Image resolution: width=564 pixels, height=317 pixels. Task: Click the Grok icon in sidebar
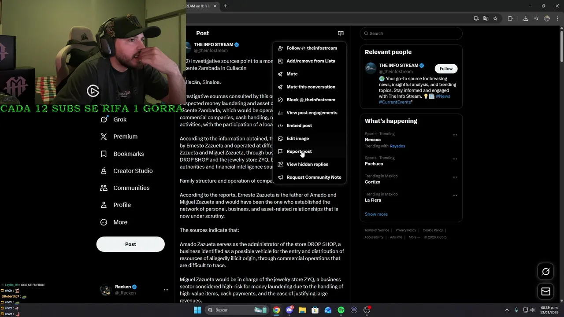coord(104,119)
